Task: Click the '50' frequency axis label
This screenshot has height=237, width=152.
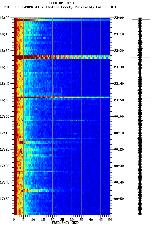Action: tap(110, 220)
